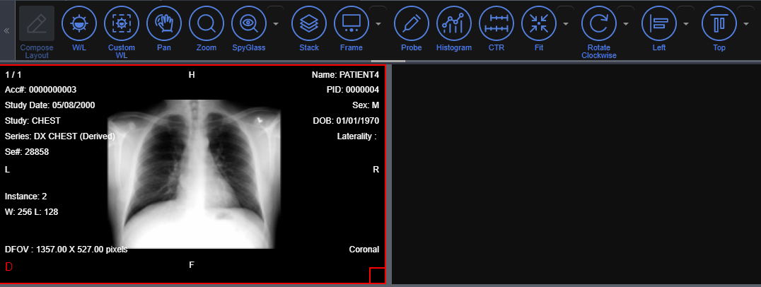761x287 pixels.
Task: Click the Fit to window icon
Action: (539, 23)
